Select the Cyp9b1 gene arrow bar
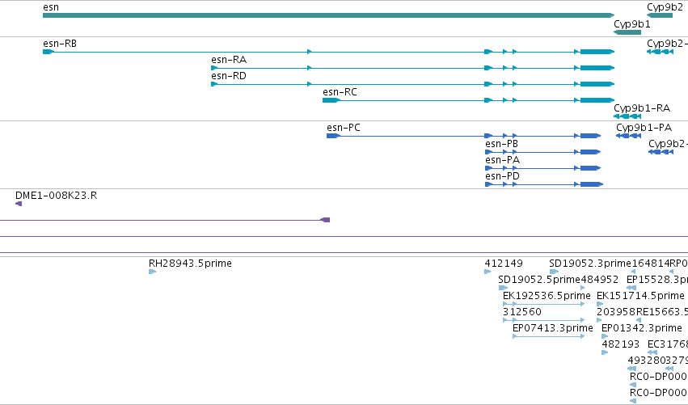The width and height of the screenshot is (688, 405). point(627,32)
